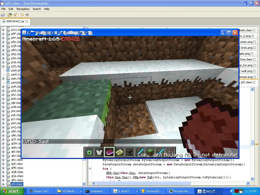Expand the pOU.class tree node

3,30
